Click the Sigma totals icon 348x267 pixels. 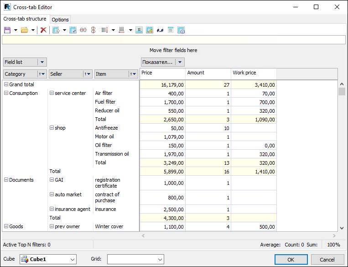[x=140, y=30]
